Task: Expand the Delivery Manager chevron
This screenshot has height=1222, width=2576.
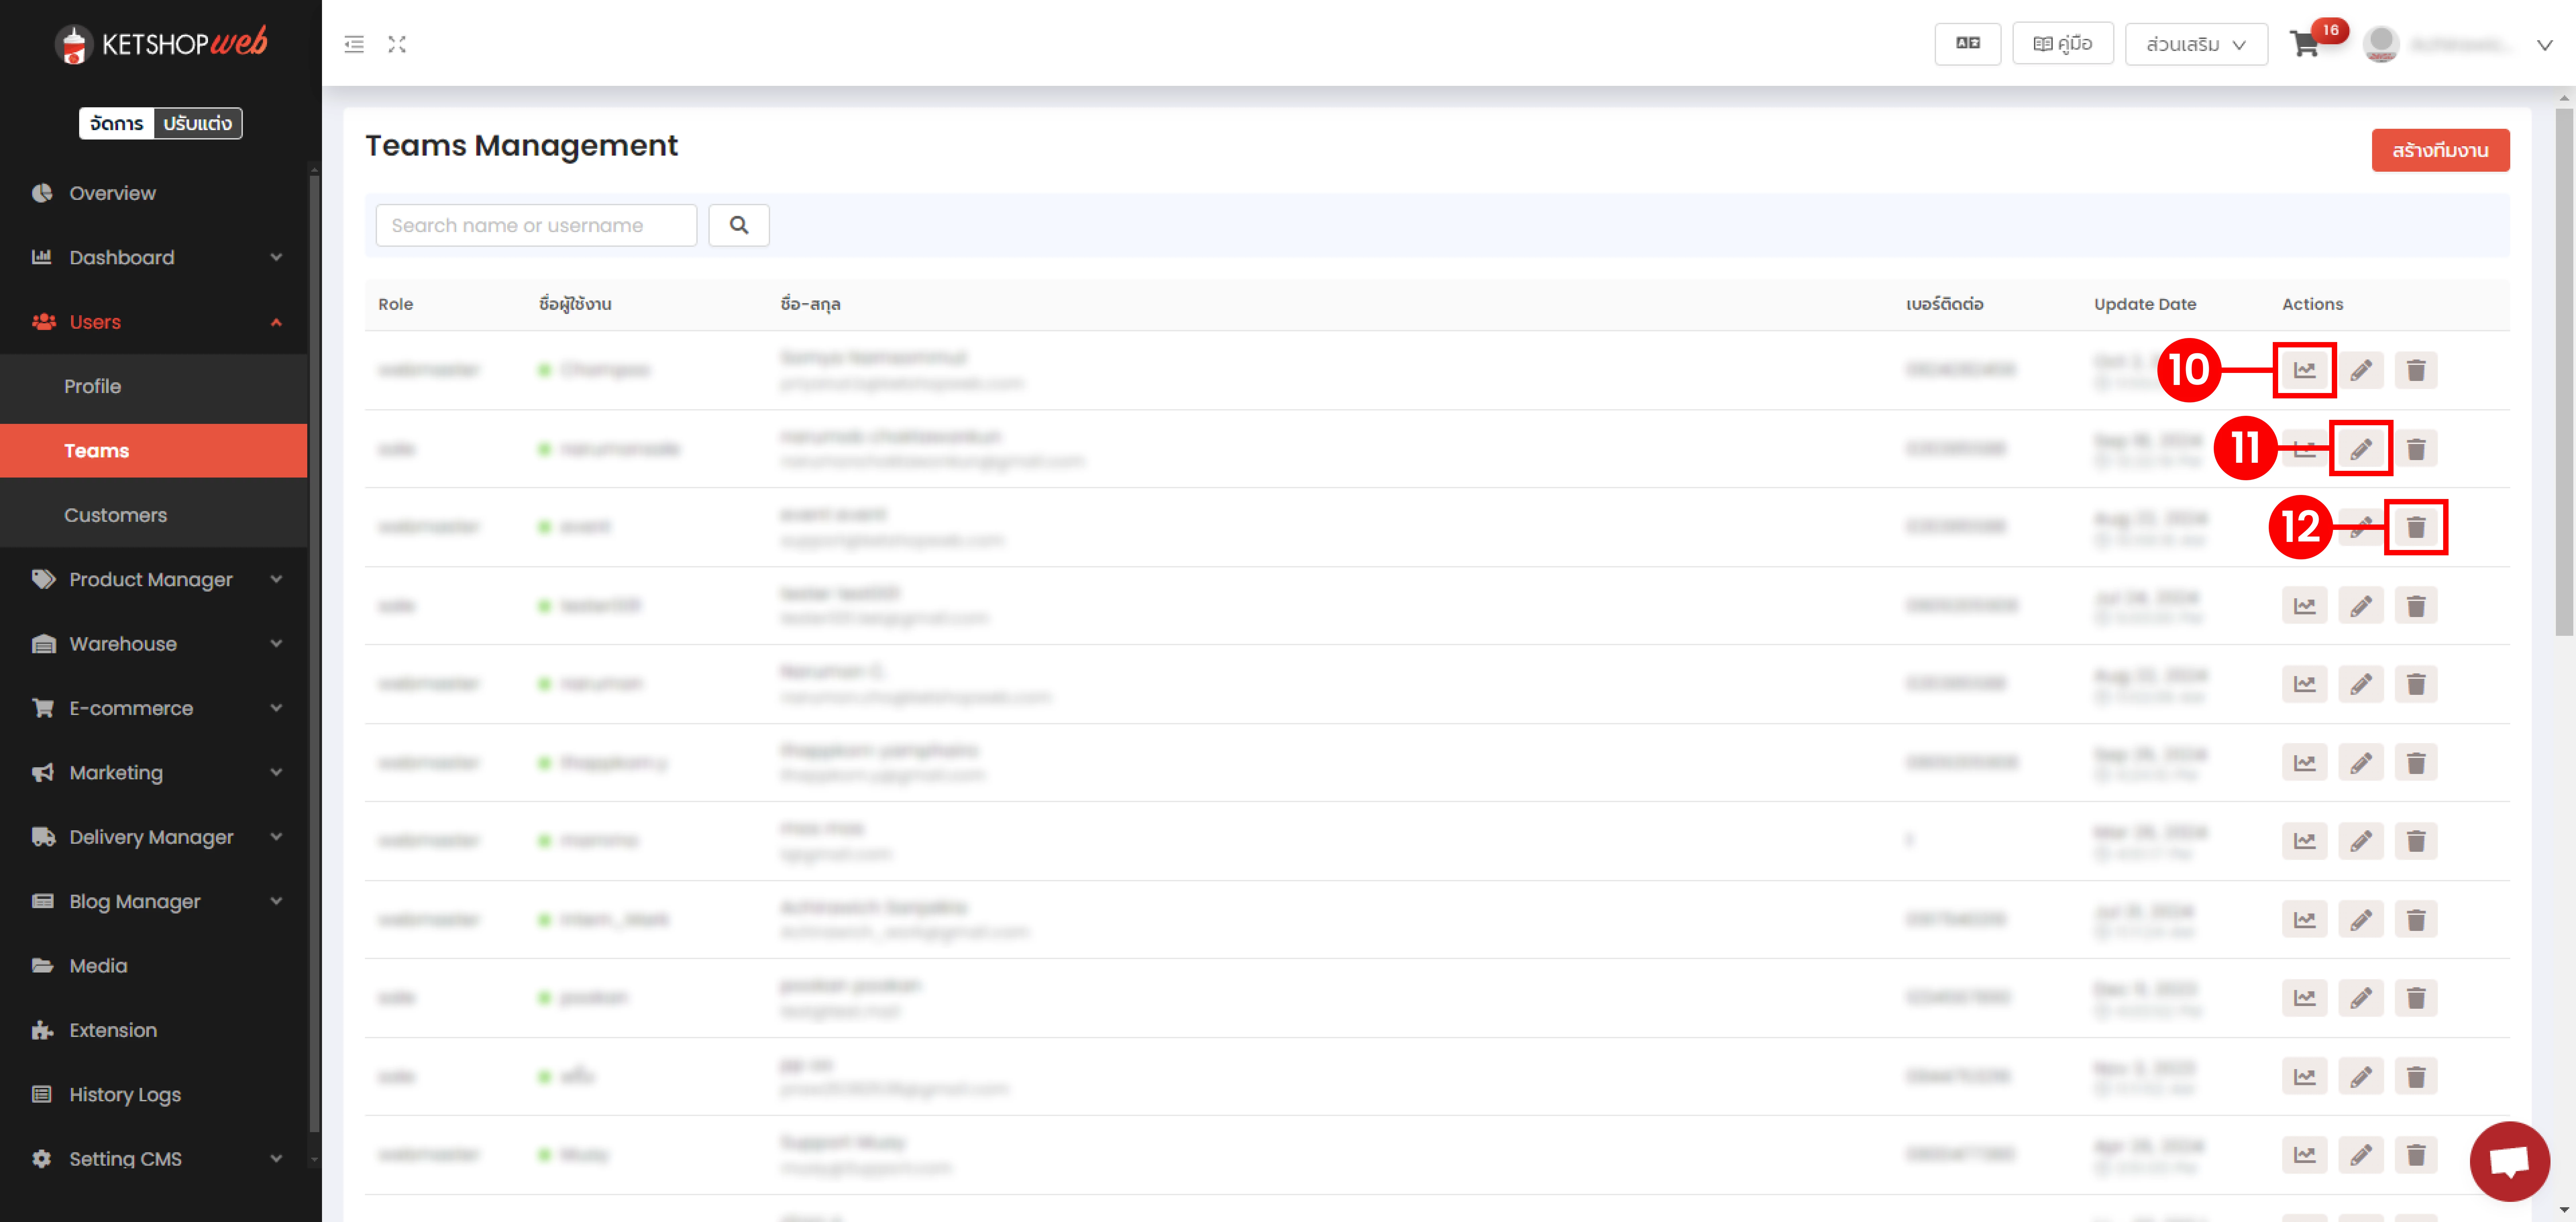Action: pos(276,837)
